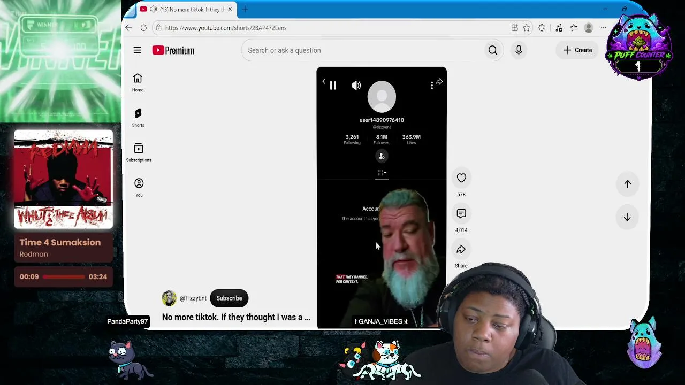Viewport: 685px width, 385px height.
Task: Mute the Short with the volume icon
Action: 356,86
